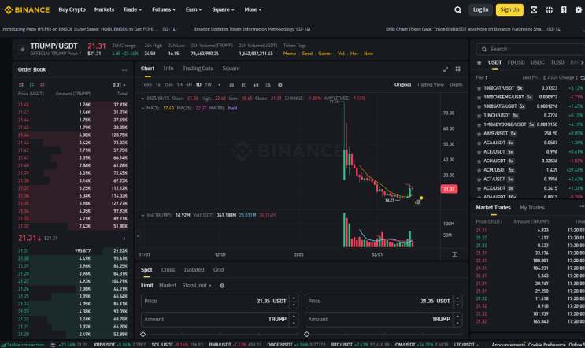Click the info icon beside Stop Limit
Image resolution: width=585 pixels, height=348 pixels.
coord(222,286)
